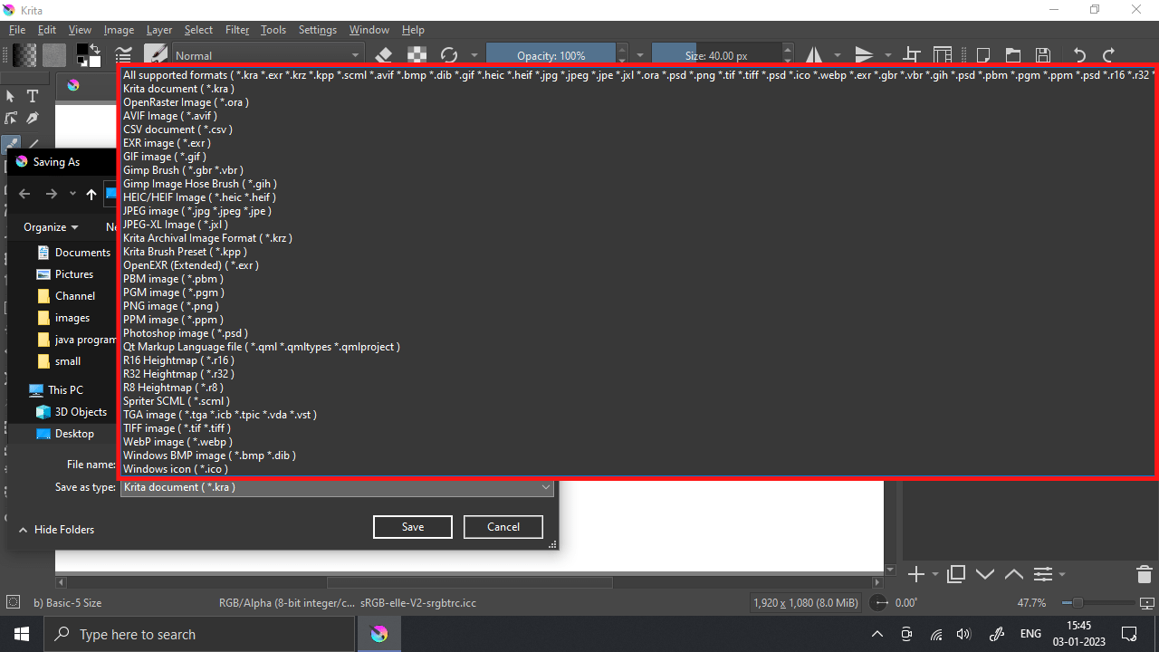The width and height of the screenshot is (1159, 652).
Task: Expand the horizontal mirror options arrow
Action: (x=837, y=55)
